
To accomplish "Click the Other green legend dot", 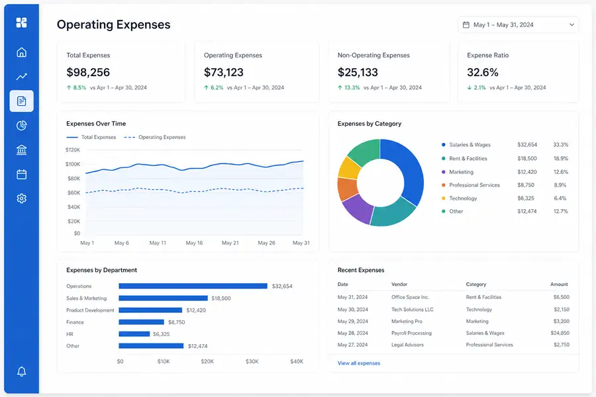I will 443,211.
